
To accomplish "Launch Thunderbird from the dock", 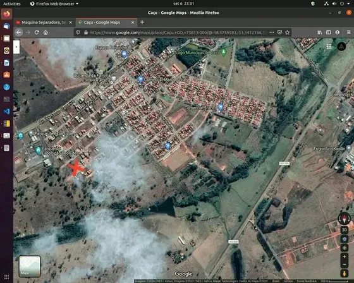I will click(x=6, y=26).
